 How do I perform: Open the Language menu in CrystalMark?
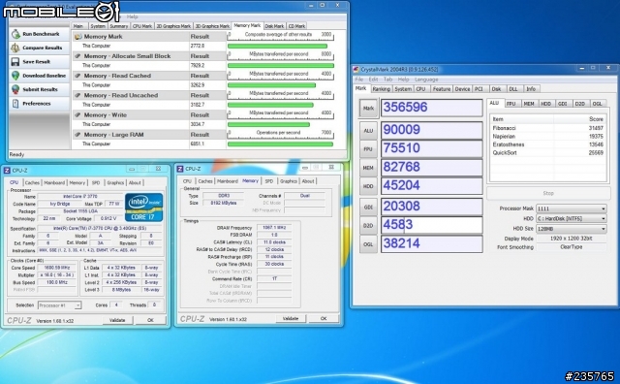(x=426, y=80)
